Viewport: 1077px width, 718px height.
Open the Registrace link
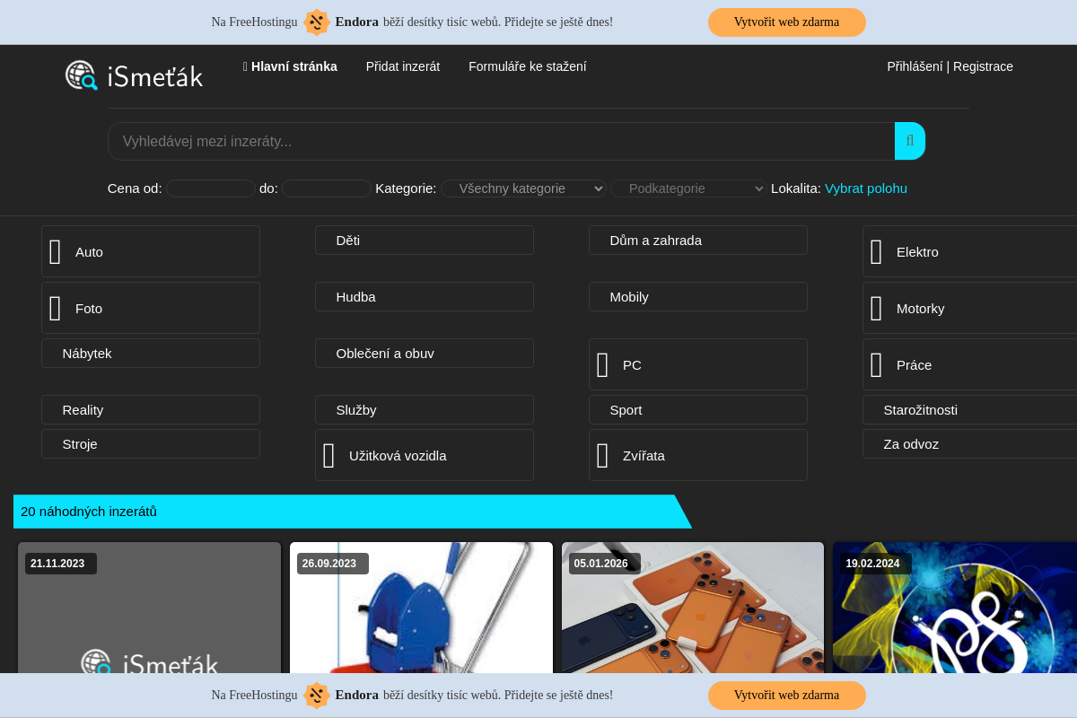click(983, 66)
